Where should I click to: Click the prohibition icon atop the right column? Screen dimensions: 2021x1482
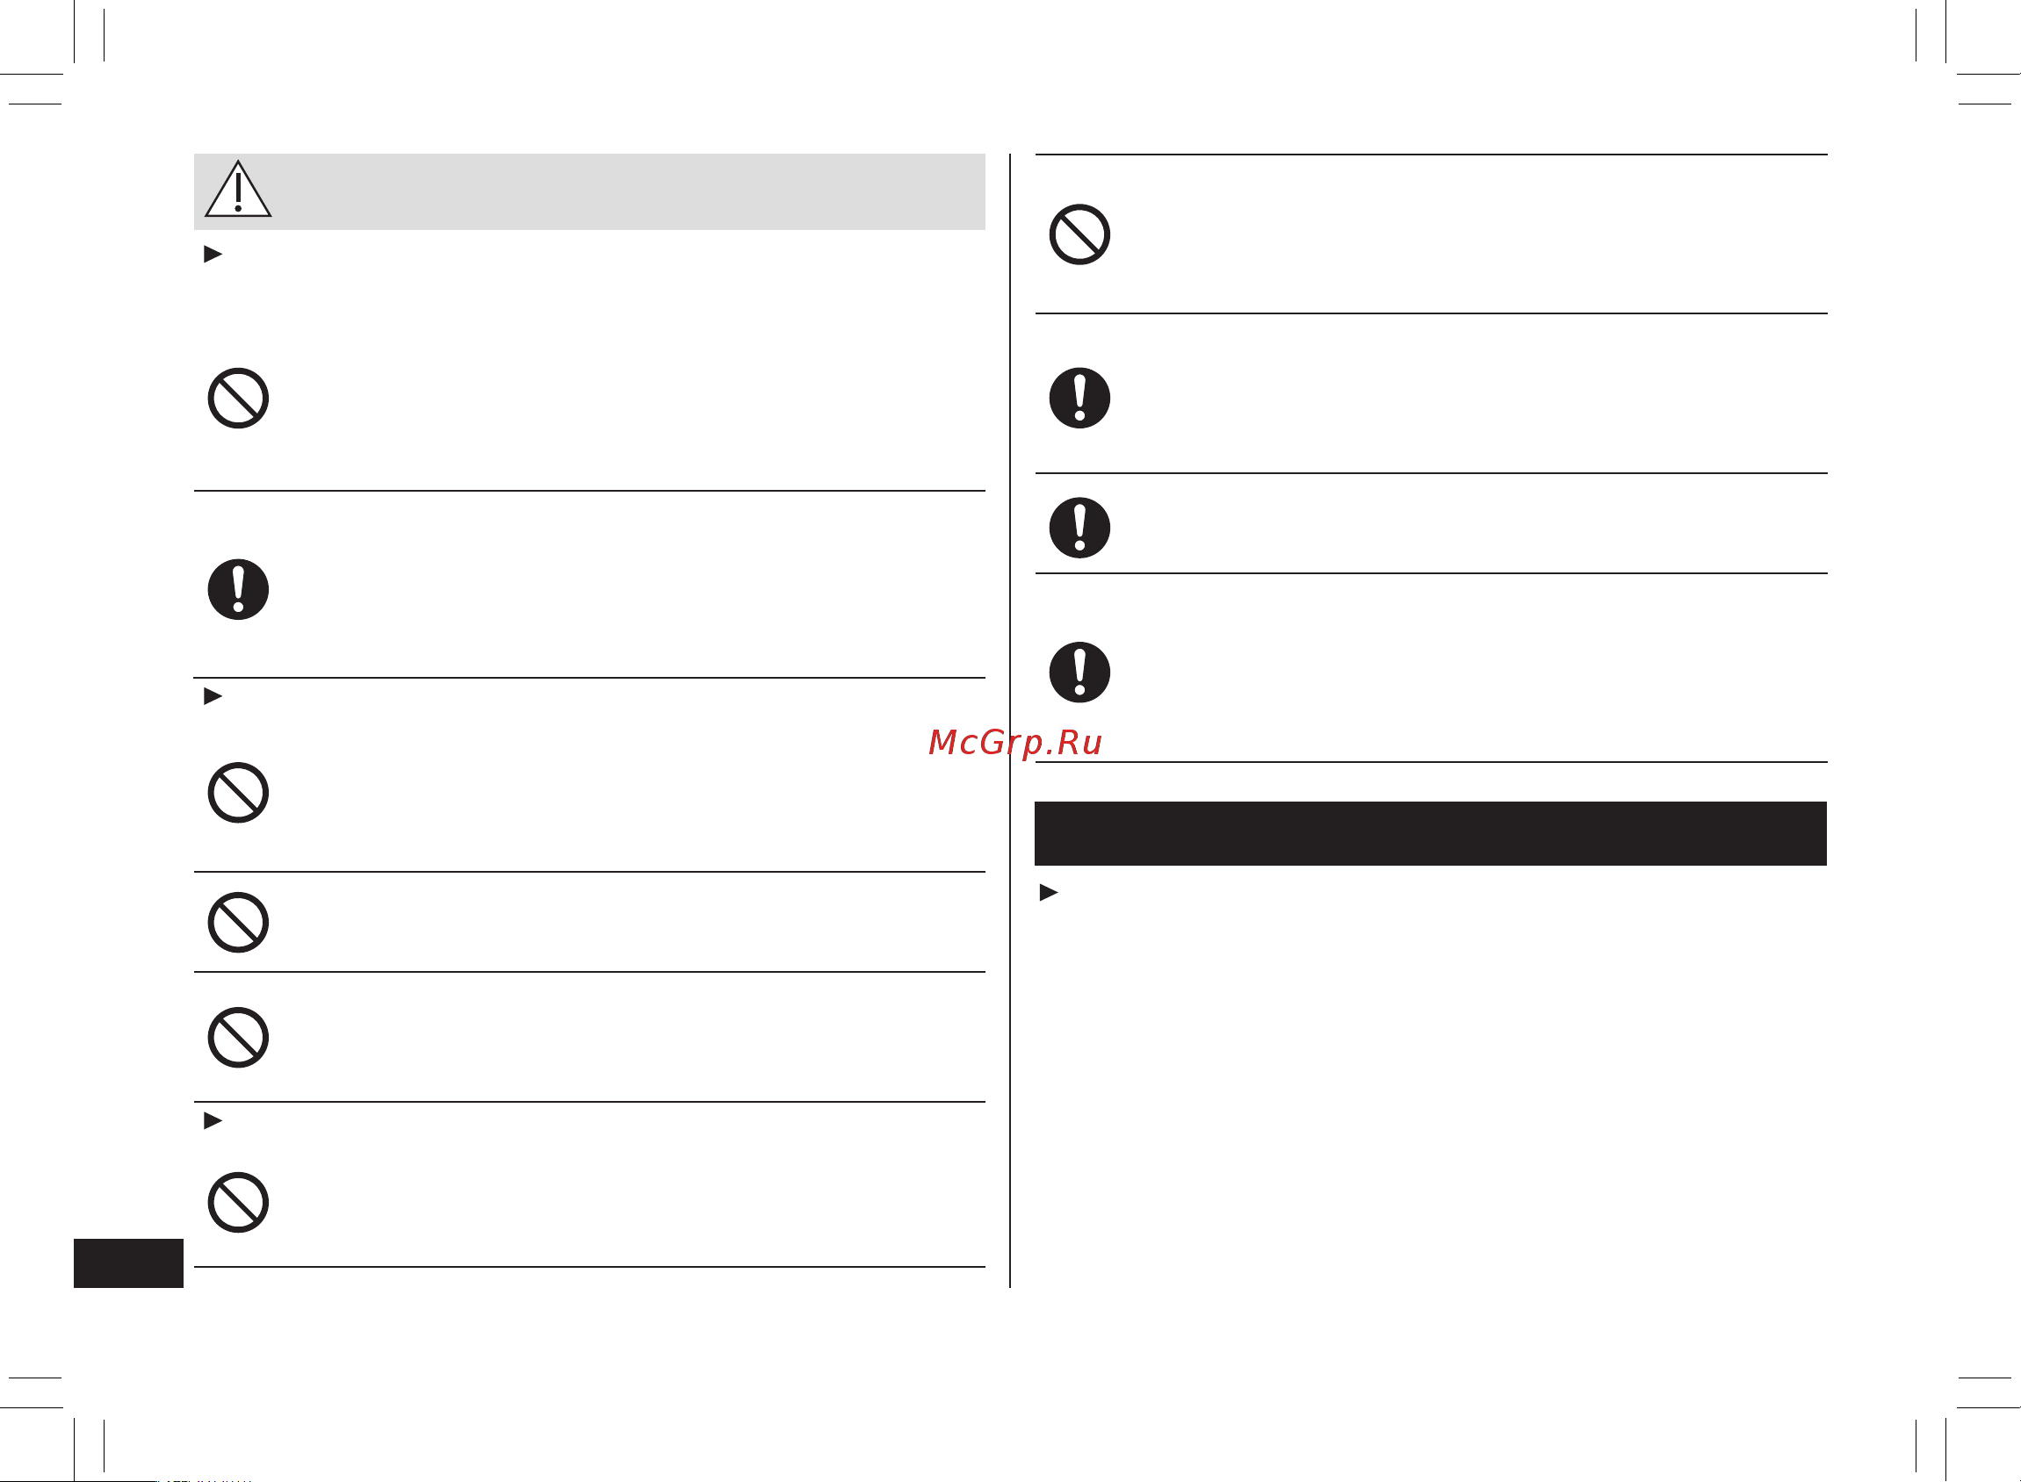[x=1079, y=235]
